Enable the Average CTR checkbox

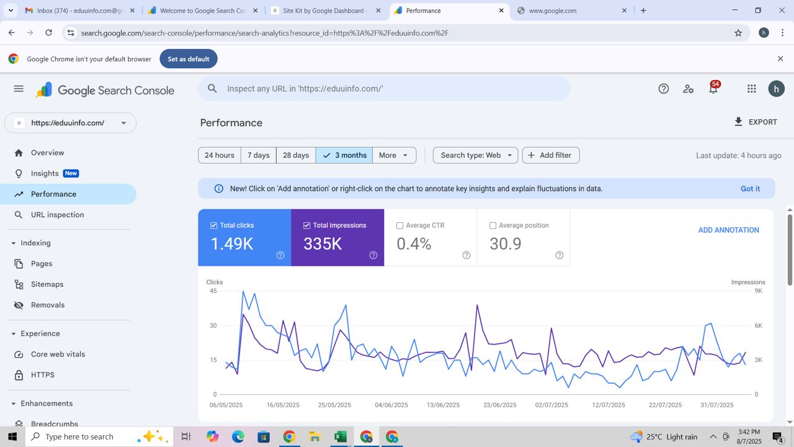click(400, 225)
